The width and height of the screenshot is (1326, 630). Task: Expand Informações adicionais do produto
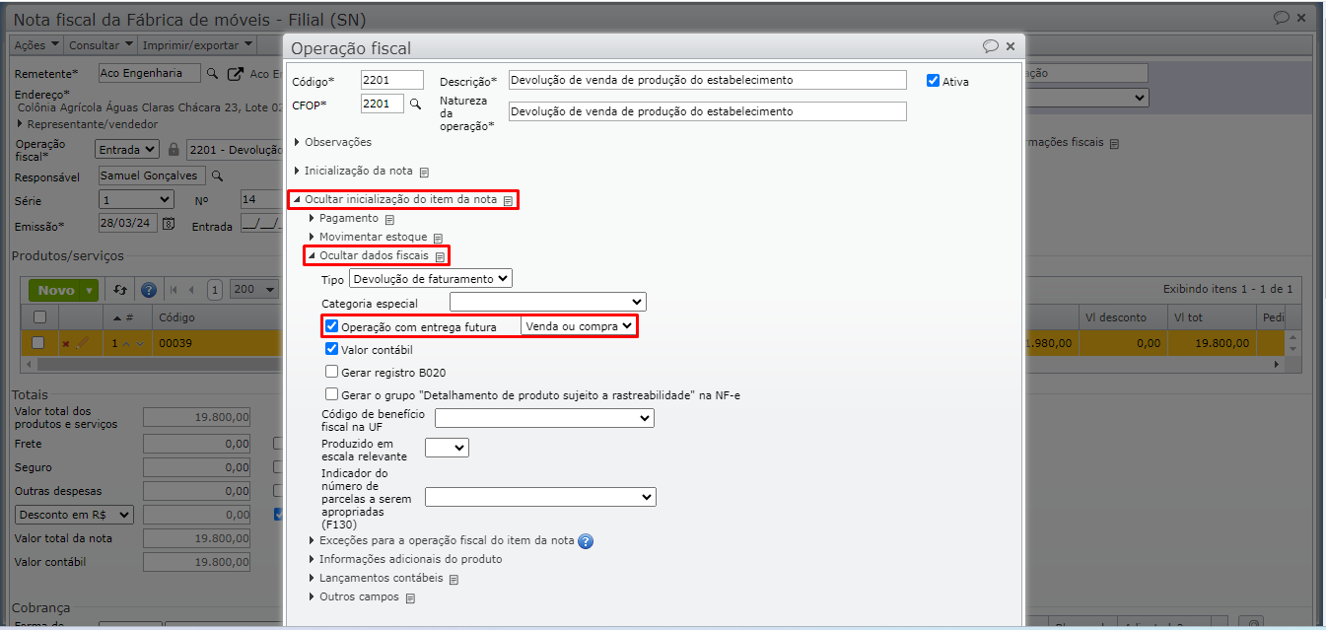(404, 559)
